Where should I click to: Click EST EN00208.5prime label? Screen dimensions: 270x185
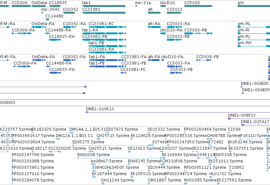(x=94, y=154)
